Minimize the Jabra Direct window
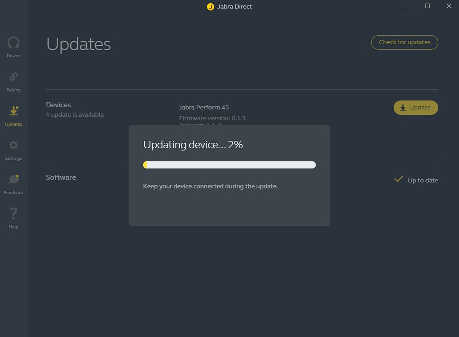Screen dimensions: 459x337 click(x=406, y=7)
